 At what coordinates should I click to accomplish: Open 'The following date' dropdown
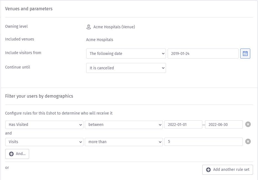point(126,54)
